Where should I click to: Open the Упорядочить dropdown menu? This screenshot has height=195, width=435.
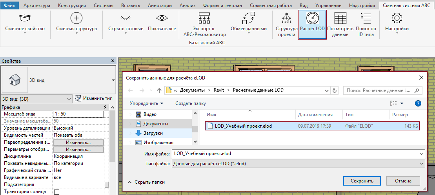146,103
